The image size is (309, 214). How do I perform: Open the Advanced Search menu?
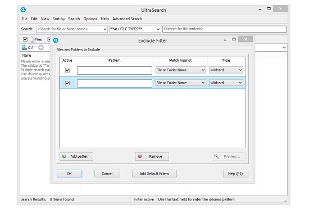pos(127,19)
